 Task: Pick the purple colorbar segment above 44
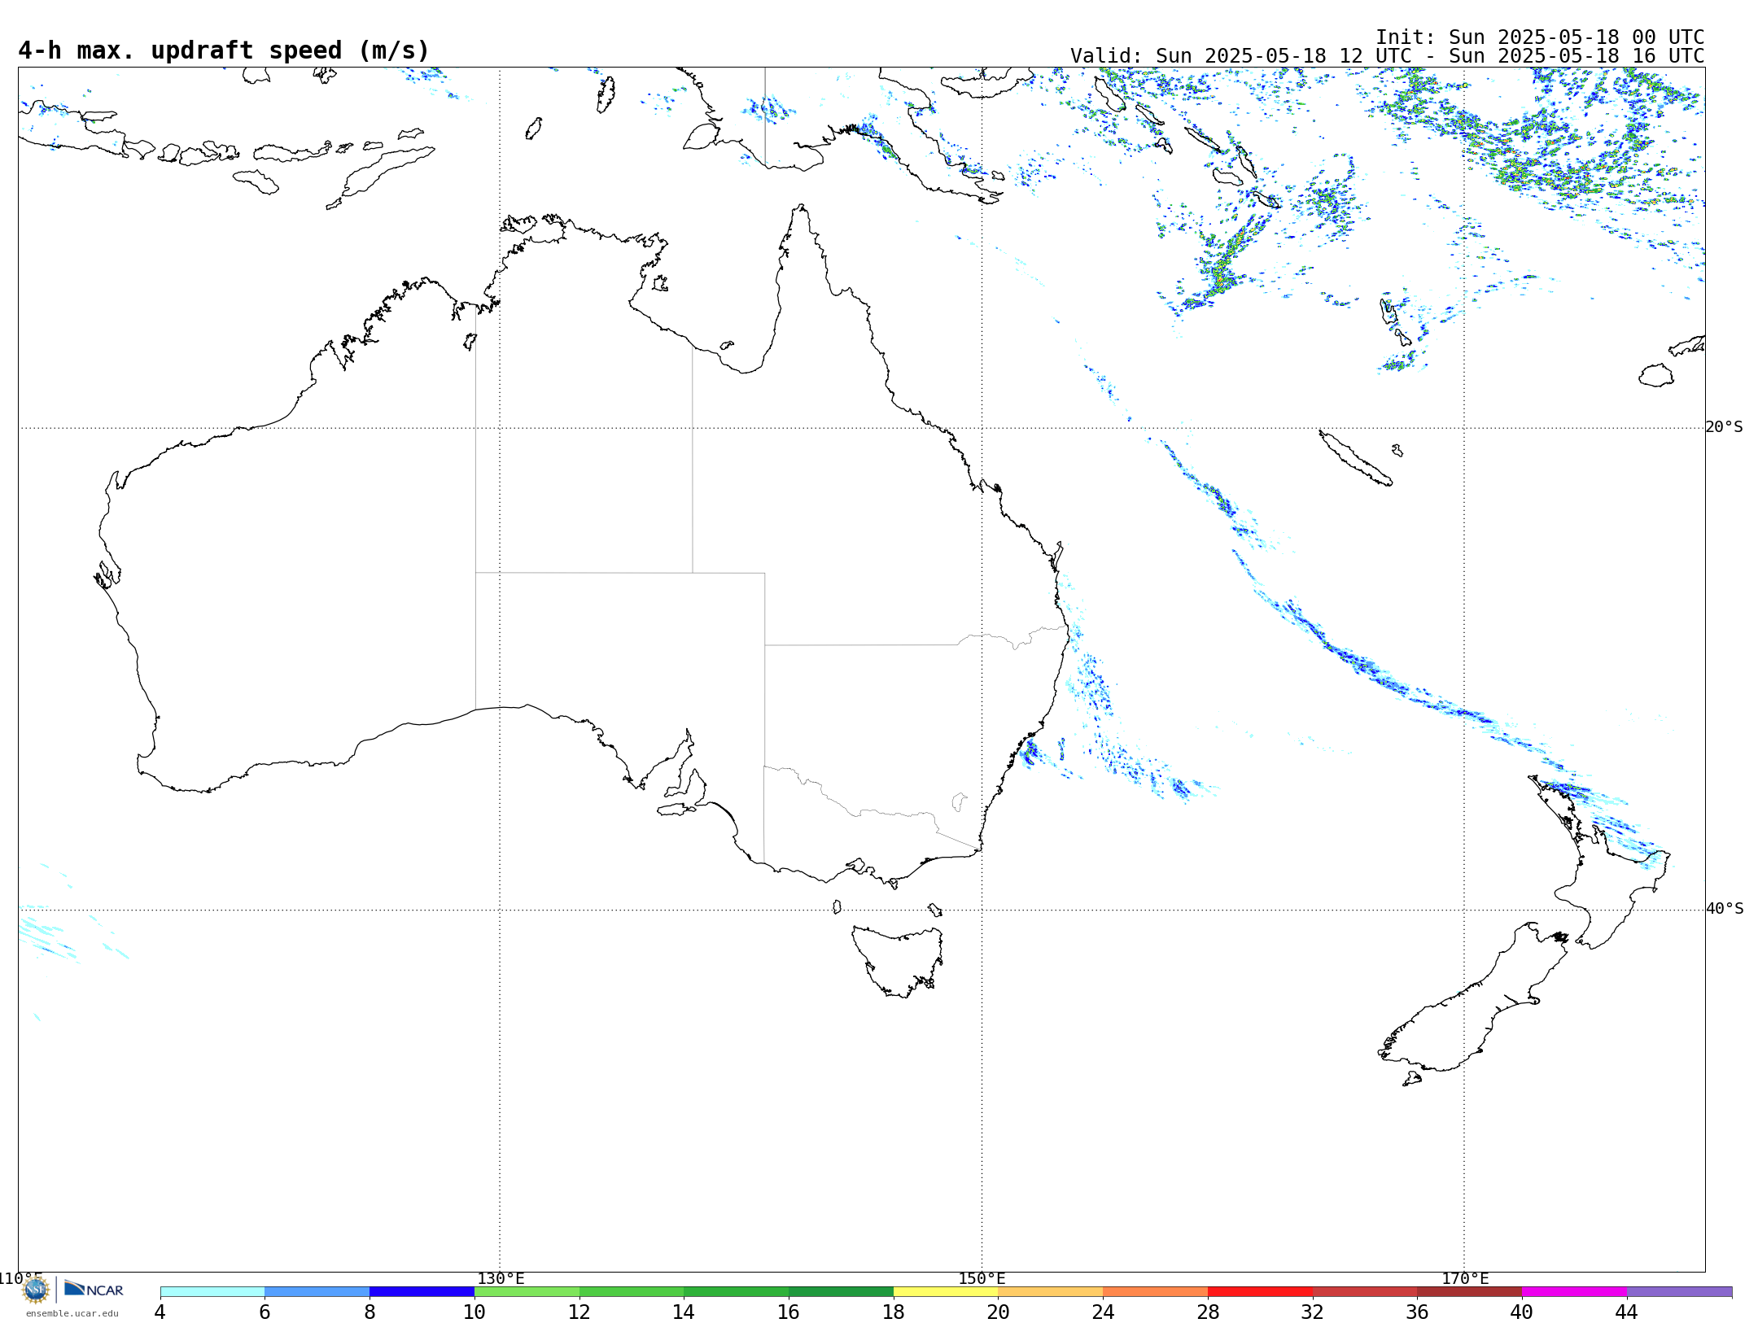point(1680,1292)
